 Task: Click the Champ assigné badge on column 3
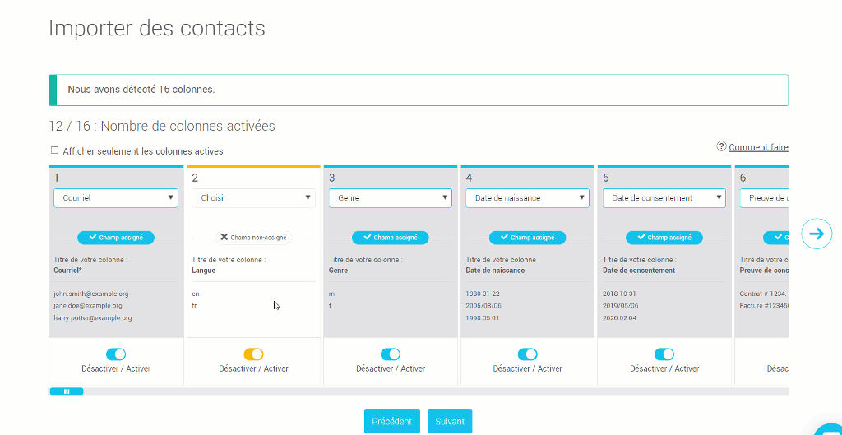coord(390,238)
